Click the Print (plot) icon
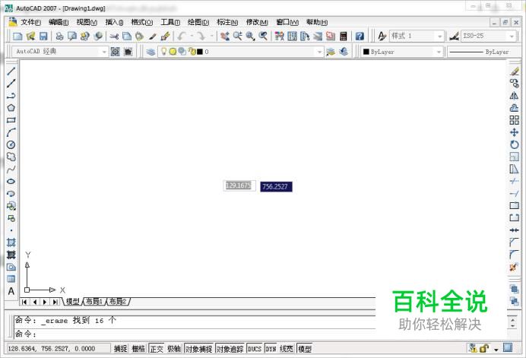526x358 pixels. pos(60,36)
